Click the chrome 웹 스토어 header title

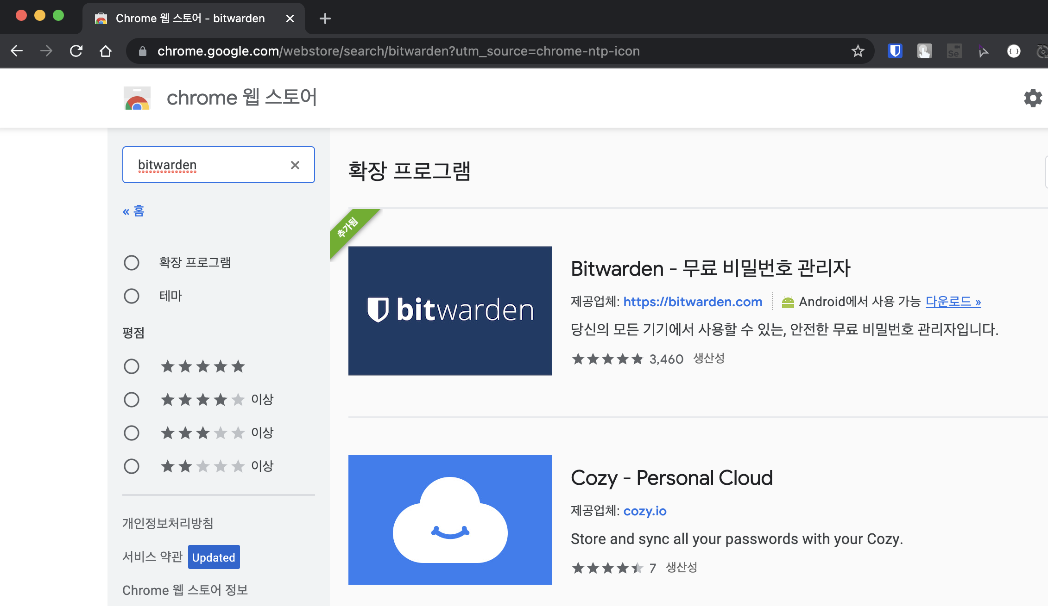[x=241, y=98]
